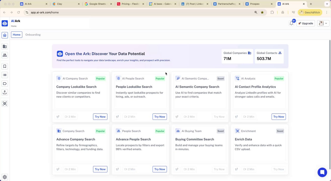
Task: Expand the user profile avatar dropdown
Action: [x=323, y=23]
